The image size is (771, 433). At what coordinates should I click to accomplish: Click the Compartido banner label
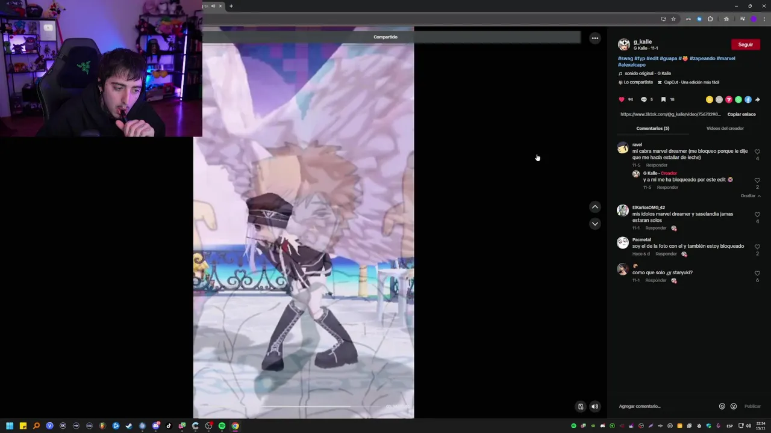385,37
